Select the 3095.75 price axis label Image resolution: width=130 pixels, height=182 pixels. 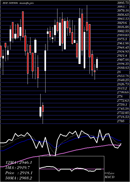point(123,3)
